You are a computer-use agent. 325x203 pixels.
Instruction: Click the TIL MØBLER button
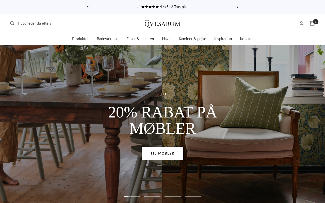click(x=162, y=153)
